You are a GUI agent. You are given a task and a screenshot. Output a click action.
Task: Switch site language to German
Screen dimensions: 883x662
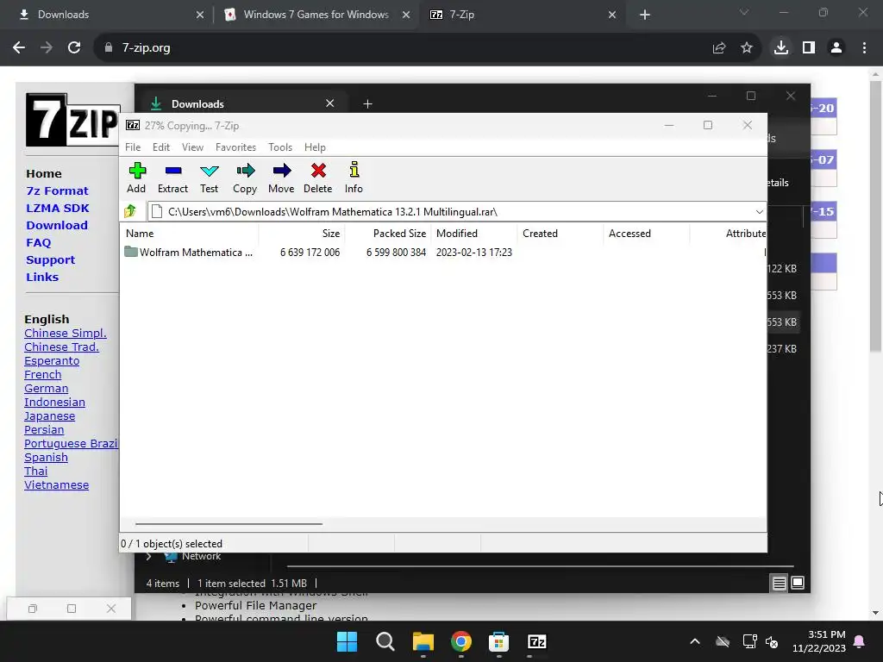point(47,389)
